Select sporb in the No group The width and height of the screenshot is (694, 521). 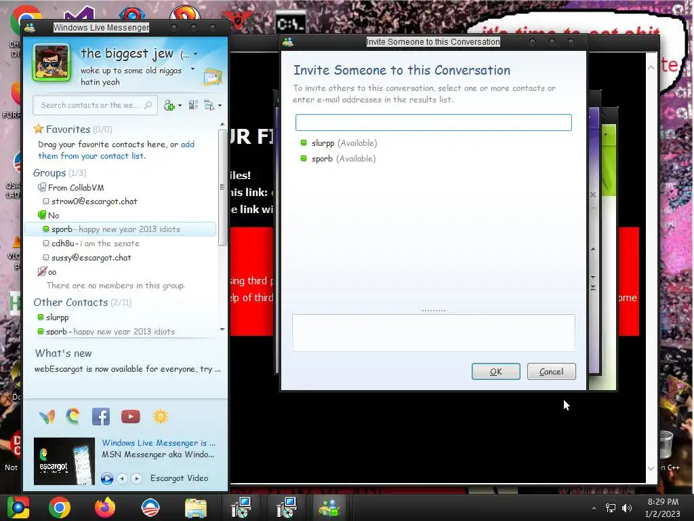pos(121,229)
